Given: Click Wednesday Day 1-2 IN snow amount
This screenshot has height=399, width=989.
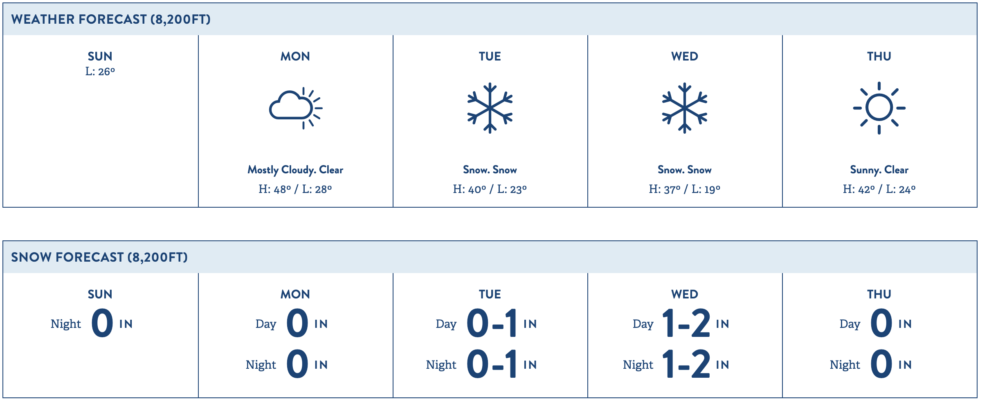Looking at the screenshot, I should (x=681, y=323).
